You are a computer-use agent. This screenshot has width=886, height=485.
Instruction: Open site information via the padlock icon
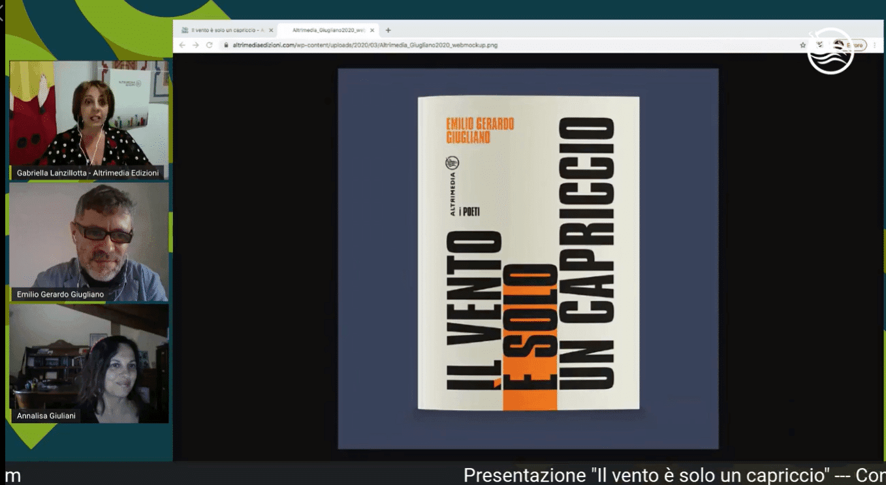pos(226,46)
